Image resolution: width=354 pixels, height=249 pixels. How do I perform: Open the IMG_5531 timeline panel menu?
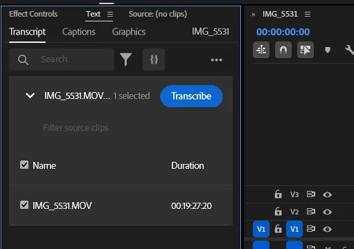click(x=308, y=15)
